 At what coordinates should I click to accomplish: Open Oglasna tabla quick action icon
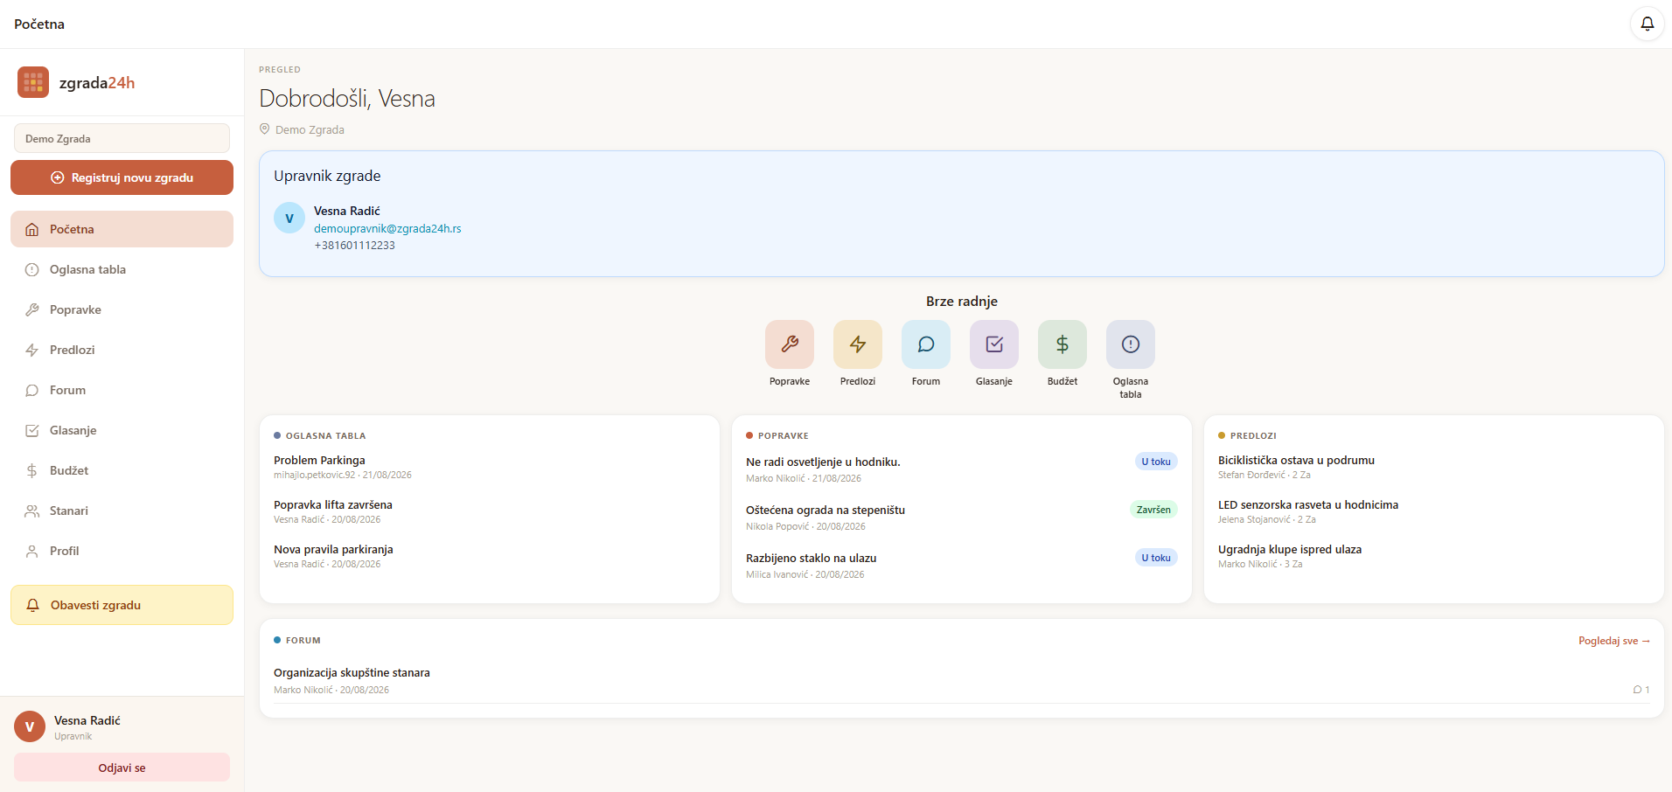pos(1131,344)
